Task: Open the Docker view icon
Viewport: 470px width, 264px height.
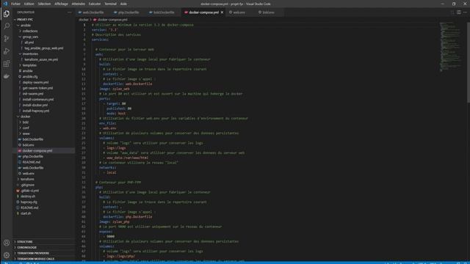Action: [7, 76]
